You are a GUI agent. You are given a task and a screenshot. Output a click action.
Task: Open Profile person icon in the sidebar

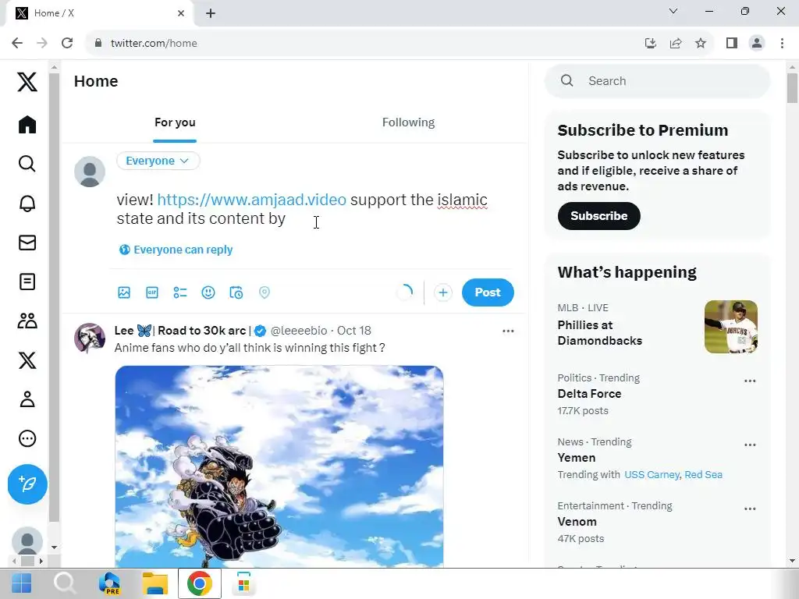point(27,399)
